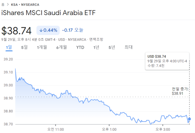Go to 홈 breadcrumb link
This screenshot has height=133, width=195.
pos(3,5)
